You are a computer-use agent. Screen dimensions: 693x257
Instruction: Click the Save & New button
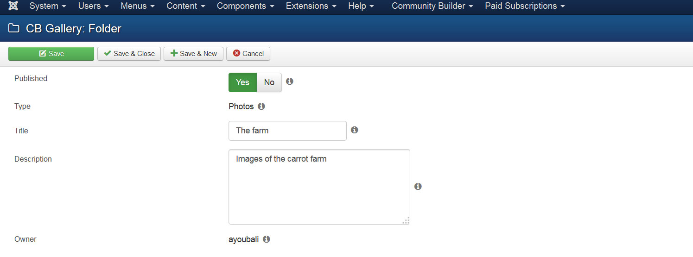pyautogui.click(x=193, y=54)
